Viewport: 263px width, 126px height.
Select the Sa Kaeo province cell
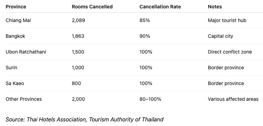point(15,83)
